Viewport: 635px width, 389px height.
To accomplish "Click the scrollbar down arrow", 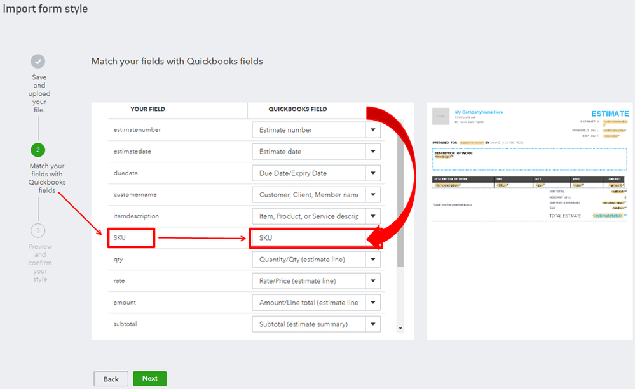I will click(400, 328).
